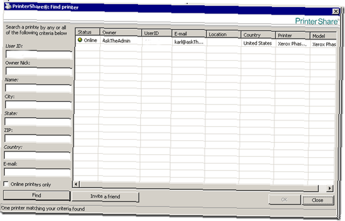Click the Model column header

click(x=323, y=36)
